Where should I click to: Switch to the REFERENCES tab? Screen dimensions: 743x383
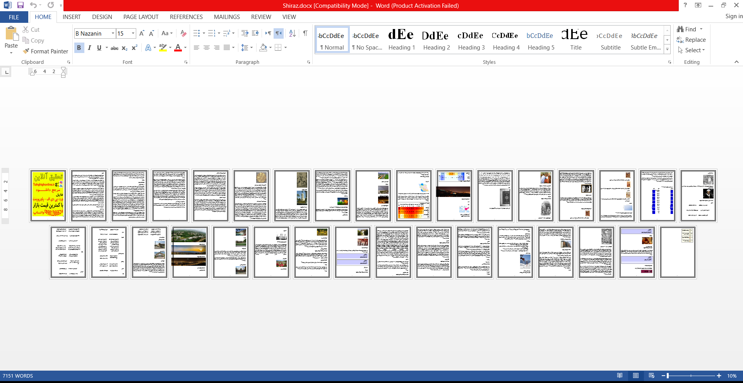186,17
